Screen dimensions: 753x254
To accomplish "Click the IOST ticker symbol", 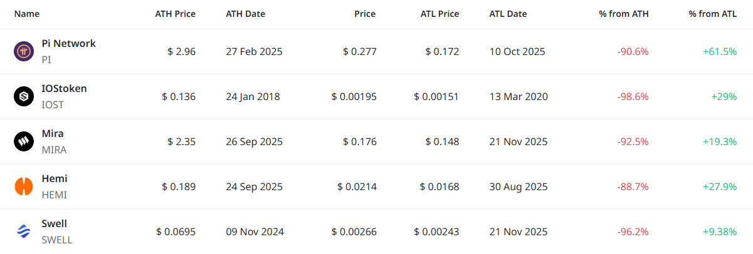I will pos(53,104).
